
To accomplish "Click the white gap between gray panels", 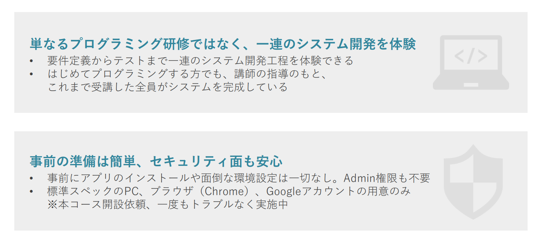I will coord(271,122).
